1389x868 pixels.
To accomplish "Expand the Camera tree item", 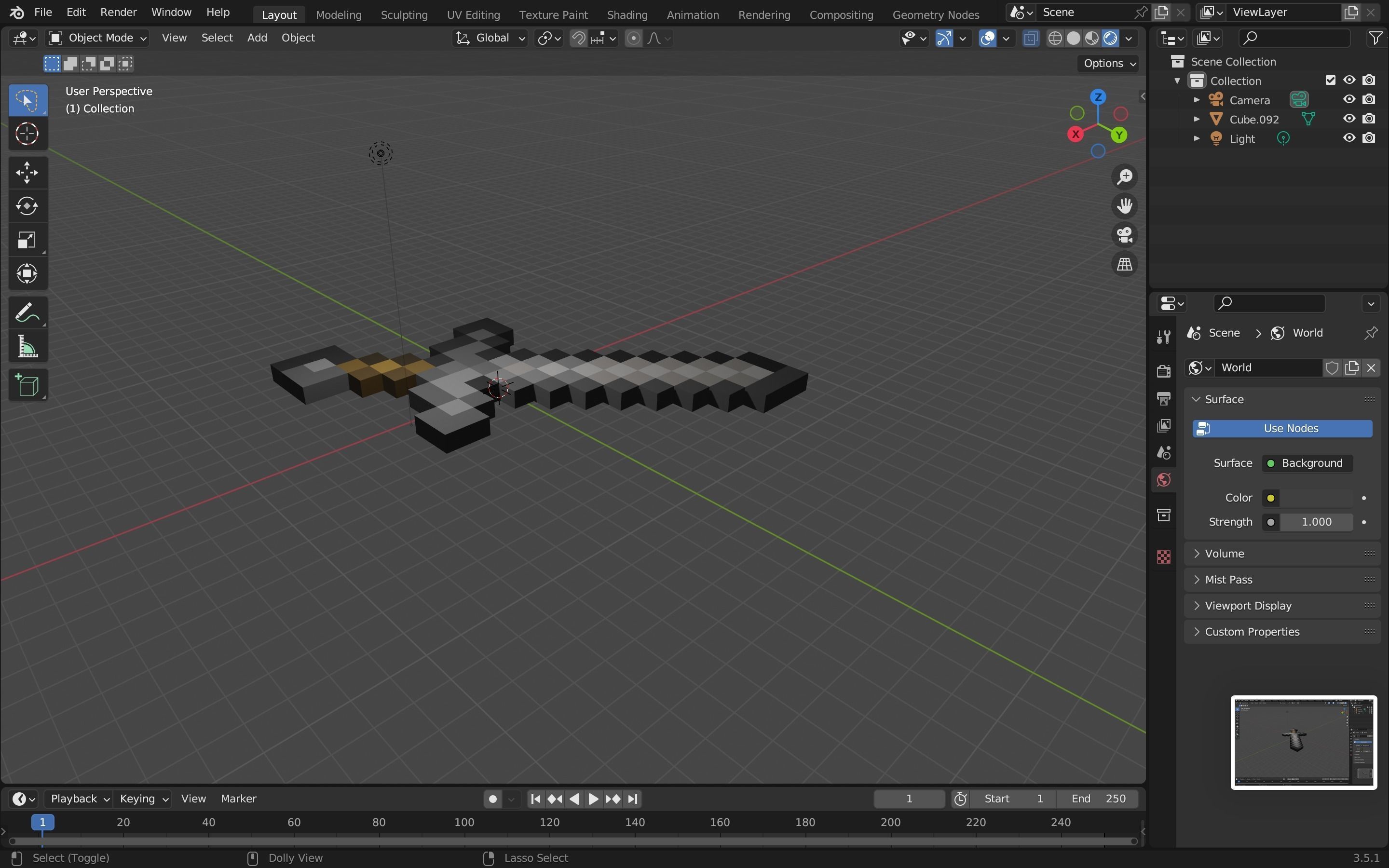I will [x=1196, y=100].
